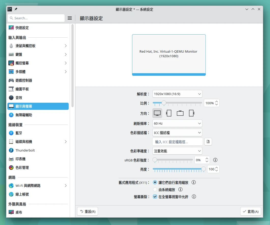270x225 pixels.
Task: Click the ICC profile path input field
Action: coord(177,142)
